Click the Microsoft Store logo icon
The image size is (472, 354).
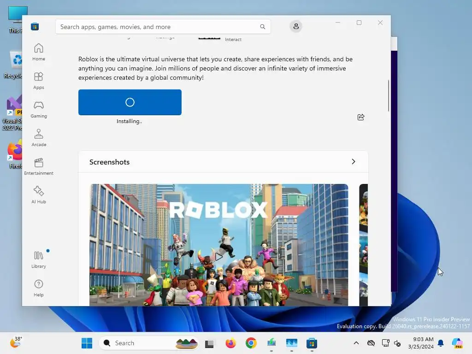pyautogui.click(x=35, y=26)
